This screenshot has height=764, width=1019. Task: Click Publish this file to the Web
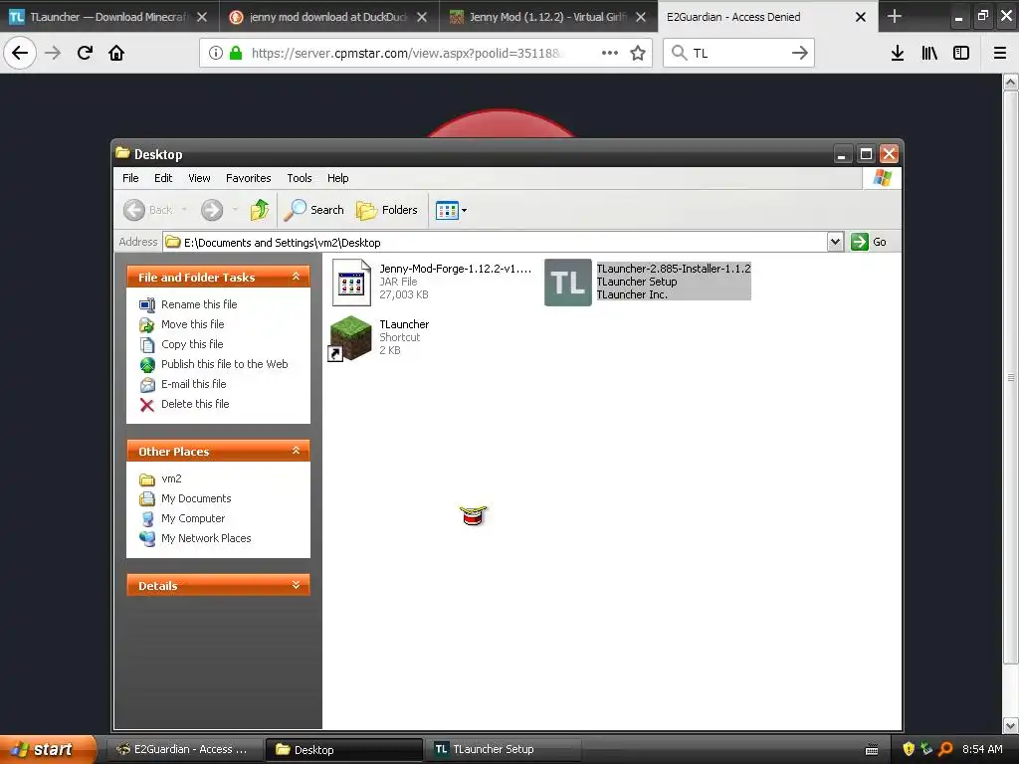click(224, 364)
